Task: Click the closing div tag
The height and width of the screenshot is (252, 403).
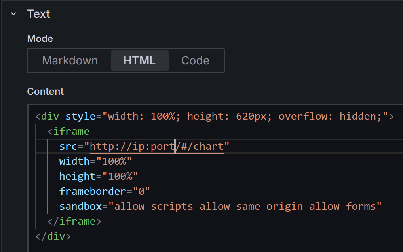Action: pos(53,237)
